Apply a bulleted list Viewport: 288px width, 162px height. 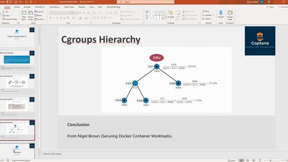(95, 13)
